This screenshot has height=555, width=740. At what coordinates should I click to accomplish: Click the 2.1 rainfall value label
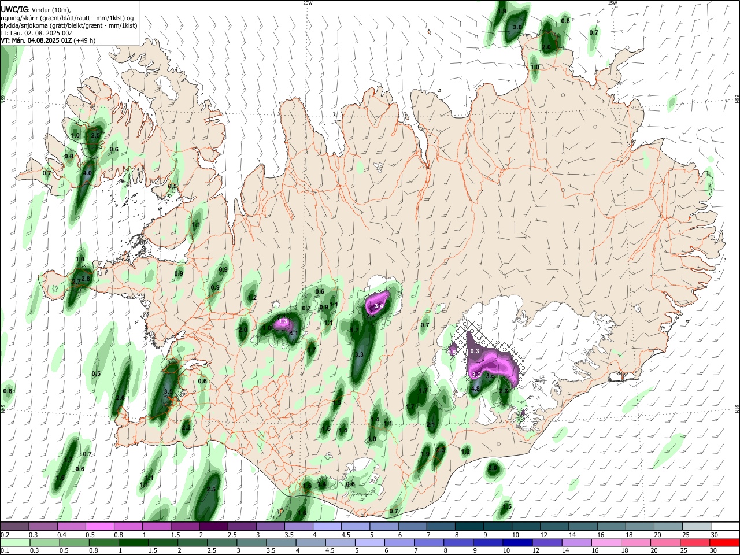pos(430,424)
